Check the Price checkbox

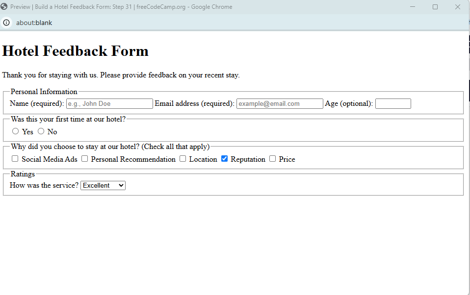click(273, 159)
